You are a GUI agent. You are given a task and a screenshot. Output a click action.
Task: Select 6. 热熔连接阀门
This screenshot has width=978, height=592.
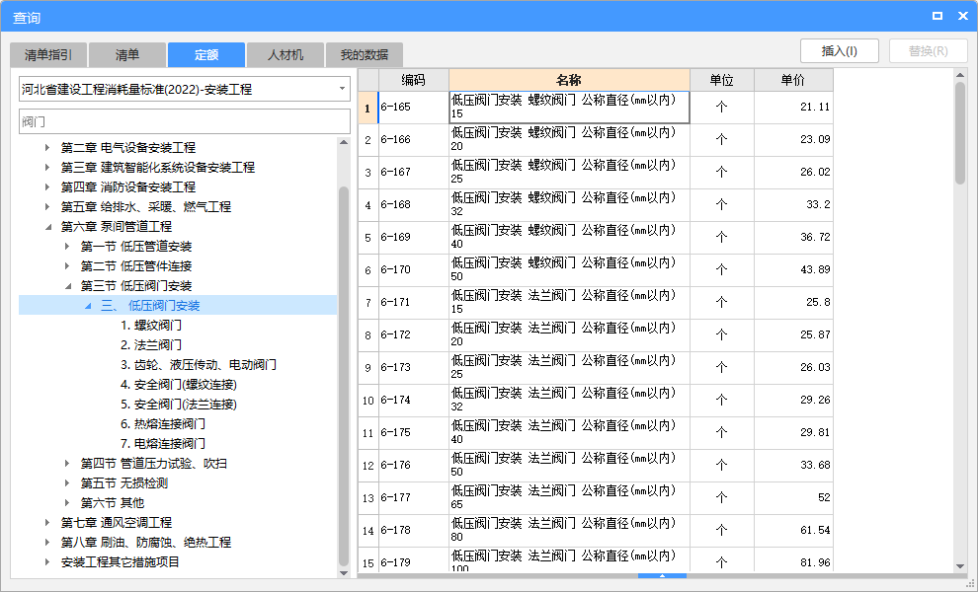pos(163,423)
